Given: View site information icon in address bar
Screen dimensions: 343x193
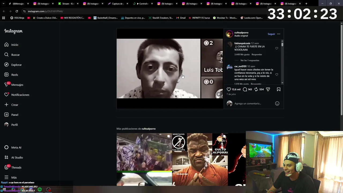Looking at the screenshot, I should tap(24, 11).
